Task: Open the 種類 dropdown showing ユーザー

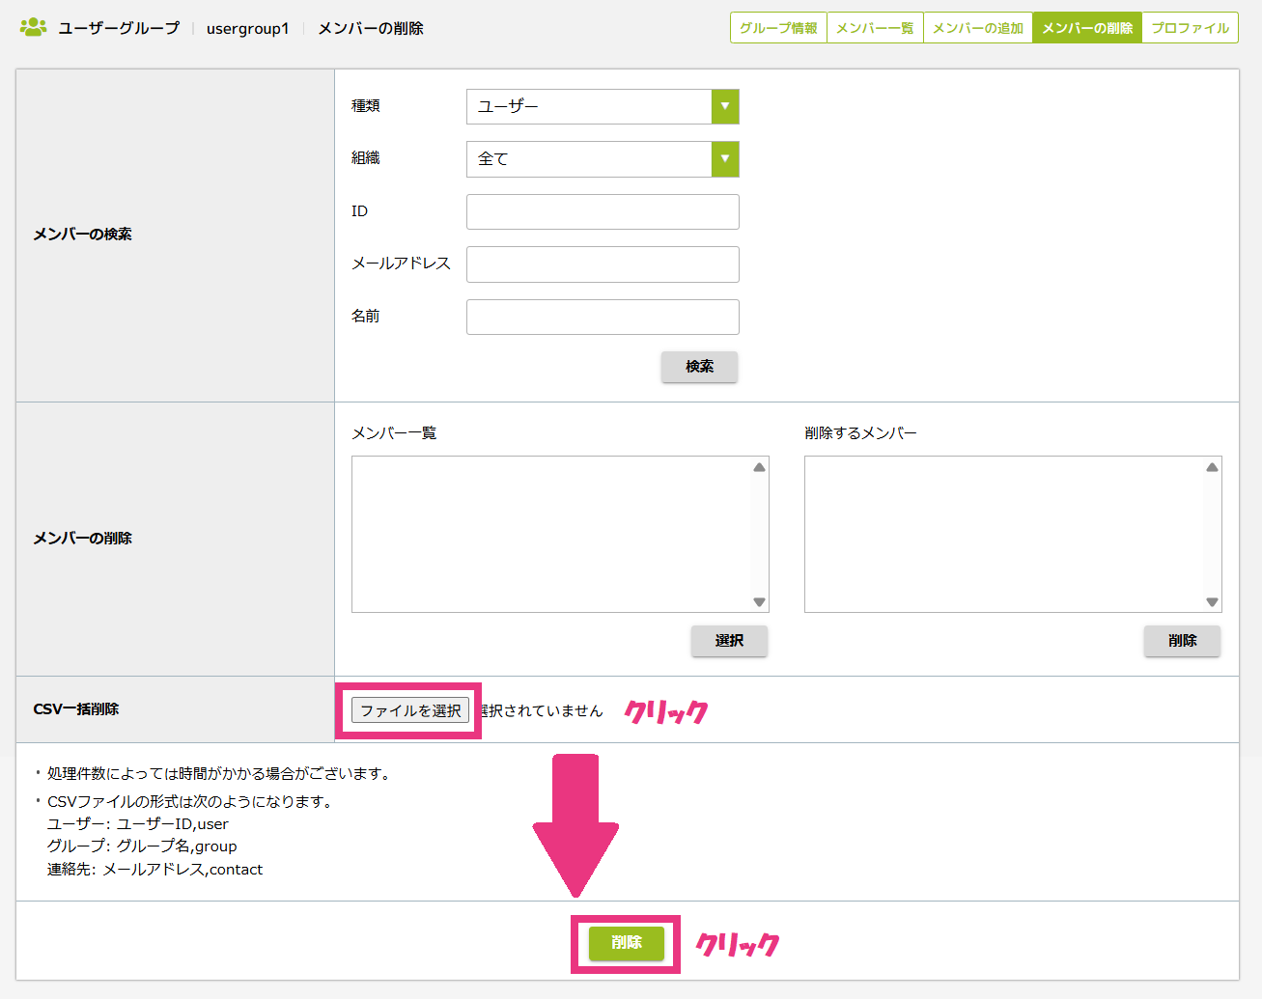Action: point(603,106)
